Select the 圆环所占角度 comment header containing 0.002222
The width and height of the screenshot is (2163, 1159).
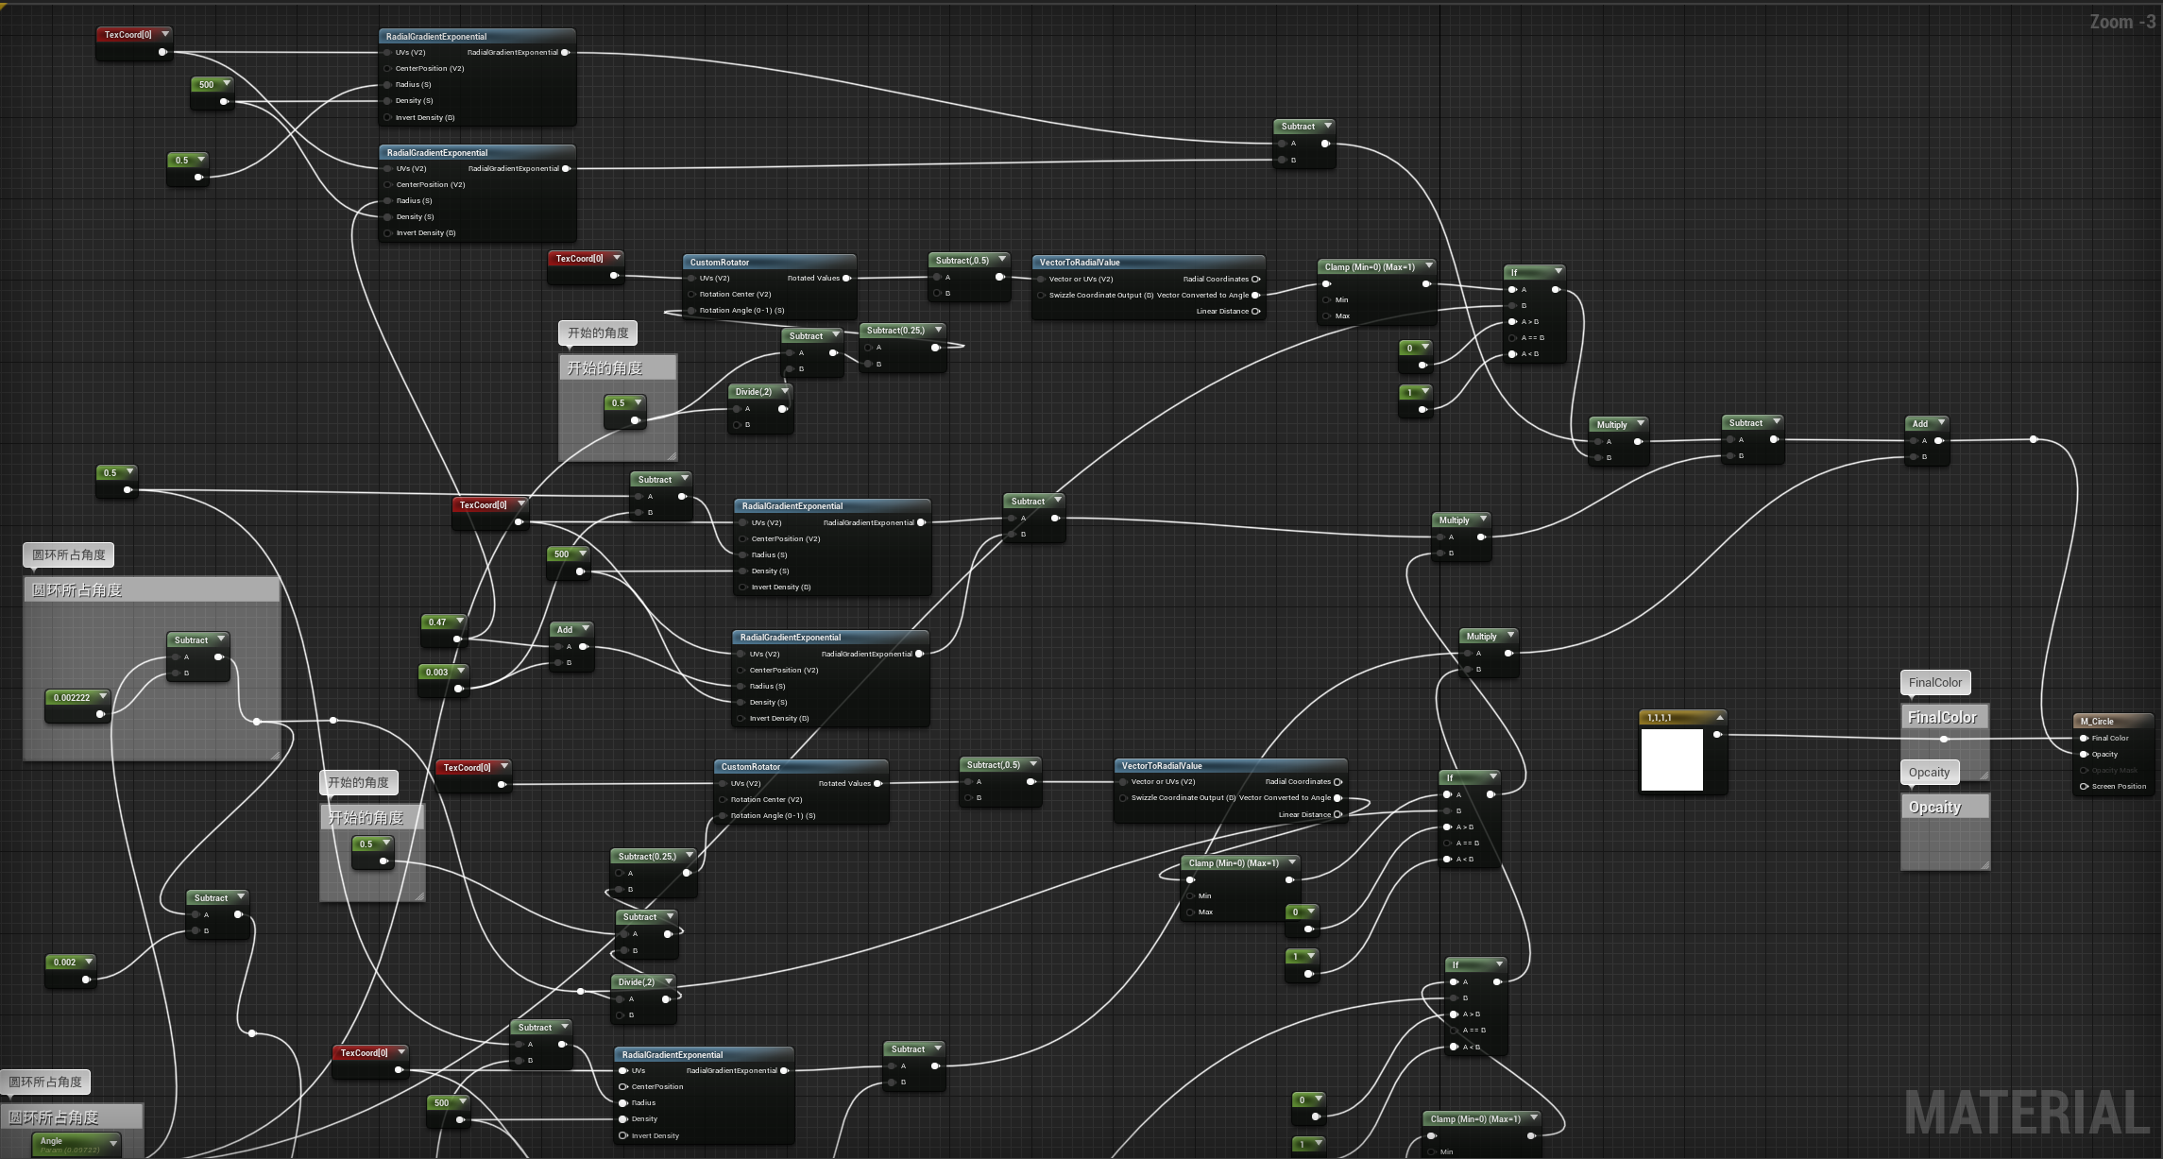[151, 589]
